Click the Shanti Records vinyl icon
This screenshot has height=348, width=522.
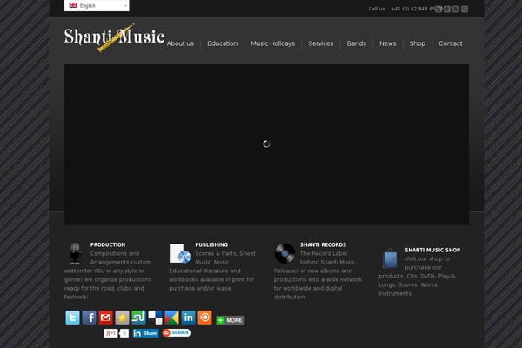pos(284,253)
